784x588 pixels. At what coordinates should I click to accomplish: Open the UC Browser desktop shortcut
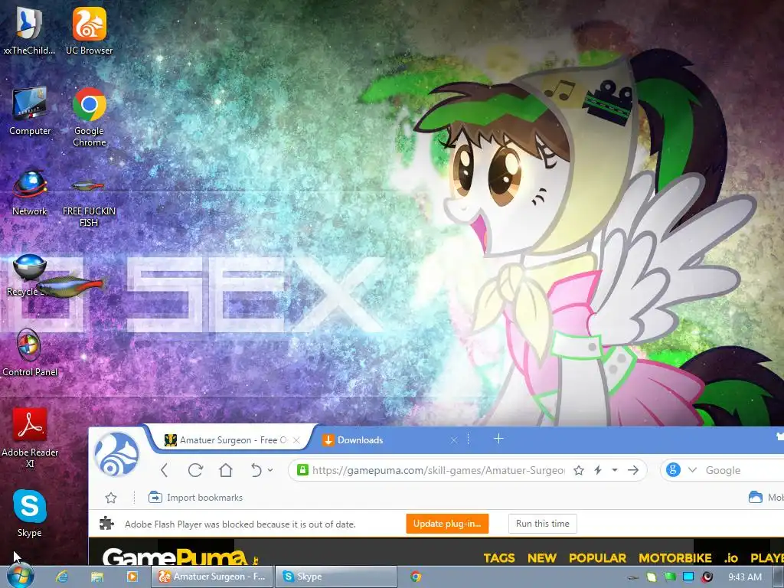(89, 31)
